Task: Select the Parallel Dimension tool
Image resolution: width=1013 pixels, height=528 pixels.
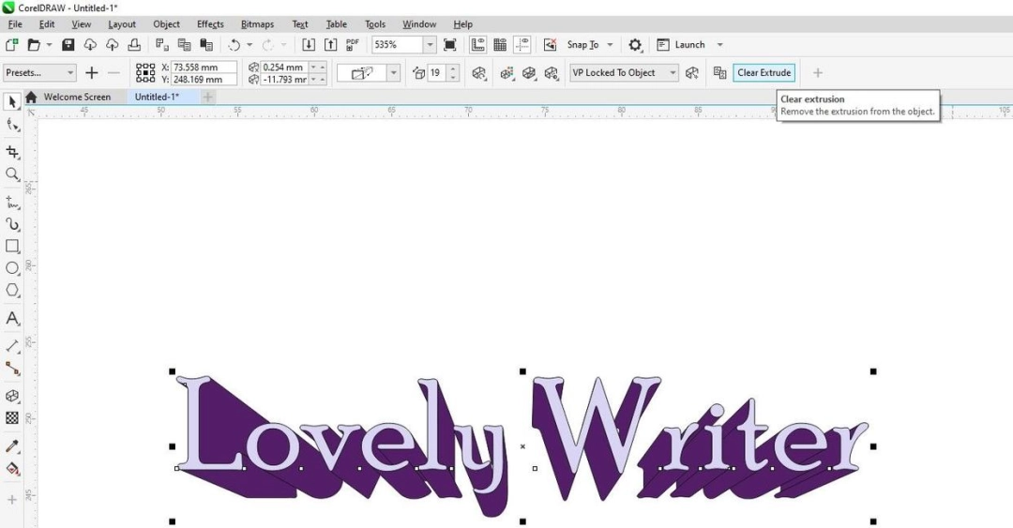Action: [x=11, y=346]
